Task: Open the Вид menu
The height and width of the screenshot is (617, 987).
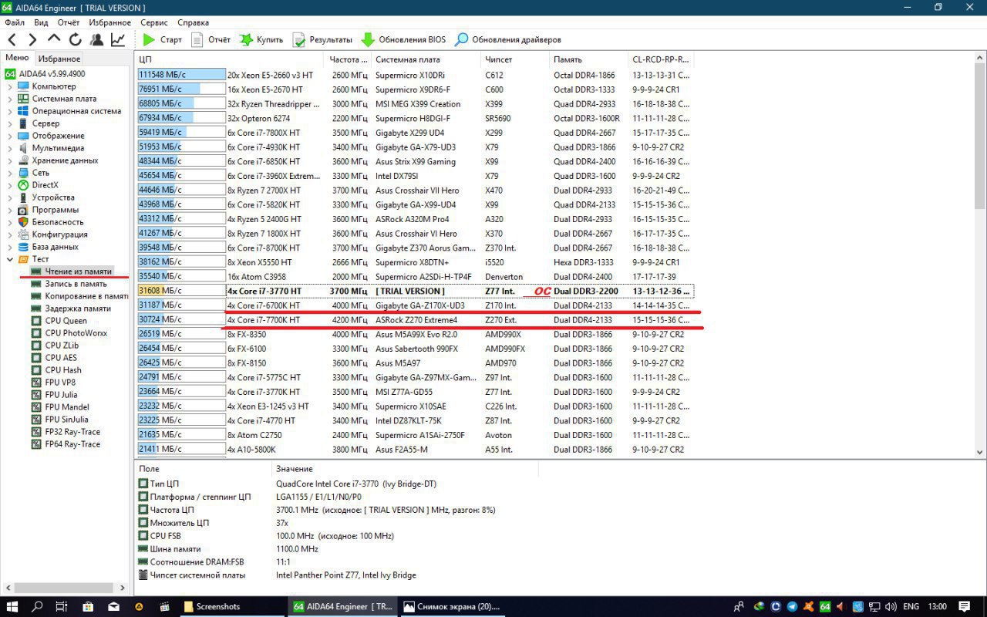Action: [x=41, y=22]
